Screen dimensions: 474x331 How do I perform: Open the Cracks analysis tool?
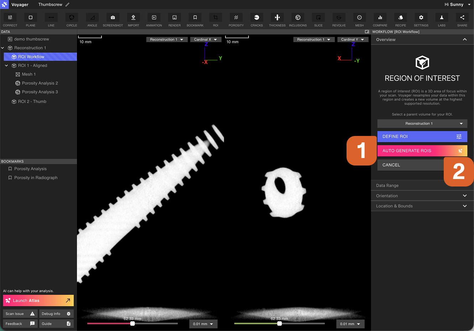256,18
